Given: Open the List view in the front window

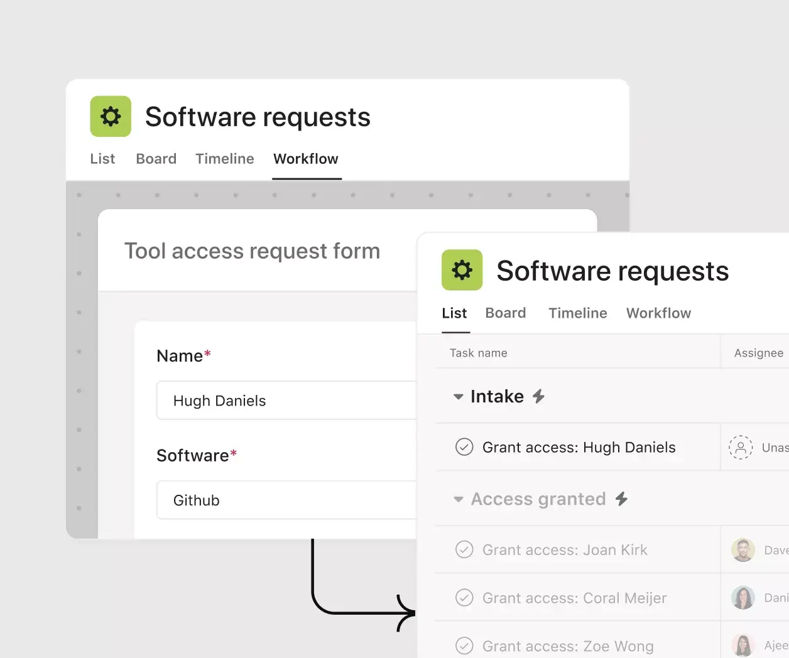Looking at the screenshot, I should pyautogui.click(x=454, y=313).
